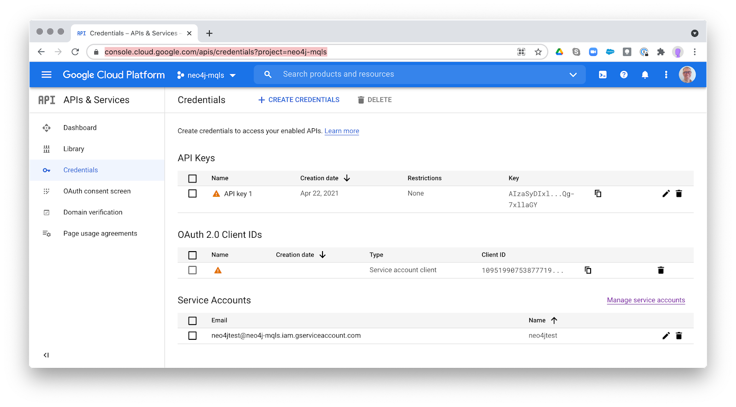Delete the Service account client row
This screenshot has height=407, width=736.
pyautogui.click(x=661, y=270)
